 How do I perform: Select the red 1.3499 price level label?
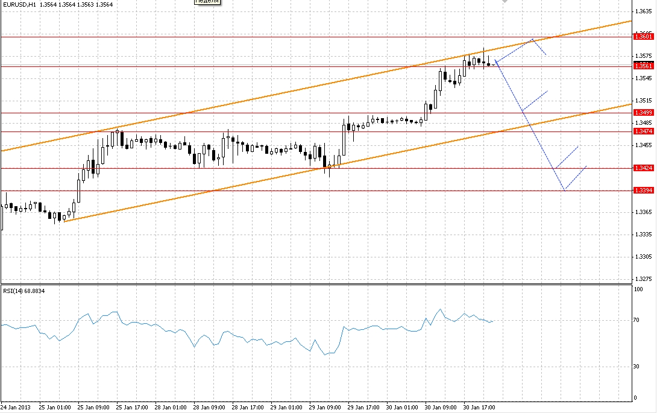pyautogui.click(x=644, y=113)
